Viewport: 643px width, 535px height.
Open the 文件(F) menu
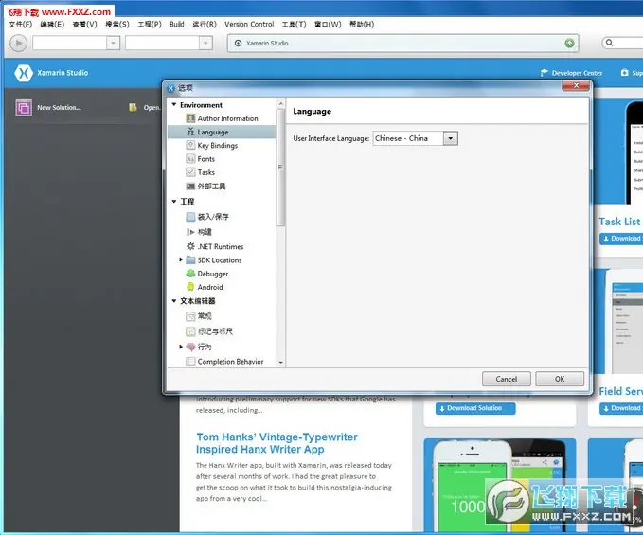point(21,25)
